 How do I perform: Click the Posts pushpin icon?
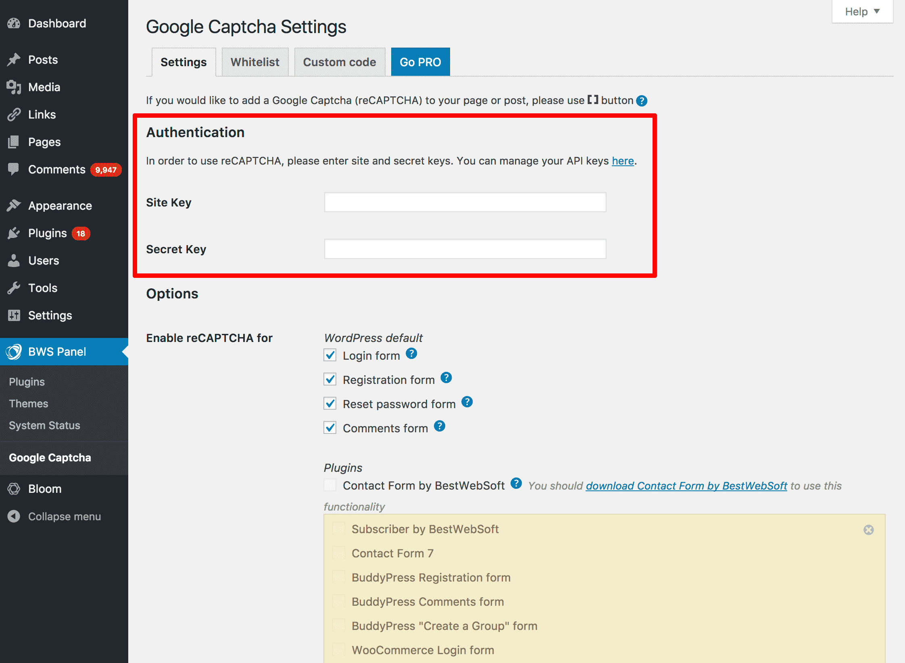click(14, 60)
